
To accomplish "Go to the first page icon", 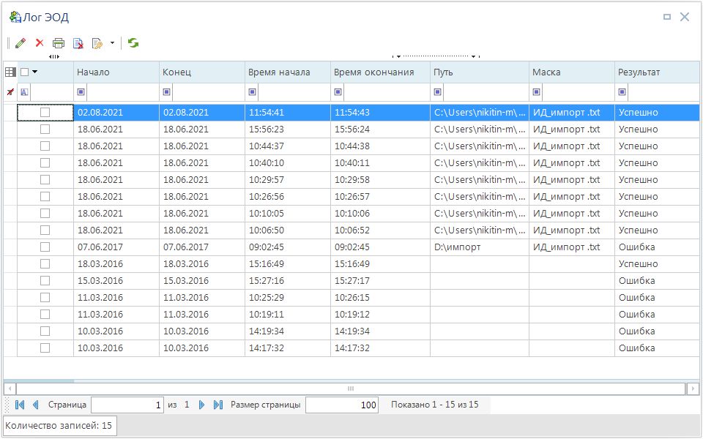I will 19,405.
